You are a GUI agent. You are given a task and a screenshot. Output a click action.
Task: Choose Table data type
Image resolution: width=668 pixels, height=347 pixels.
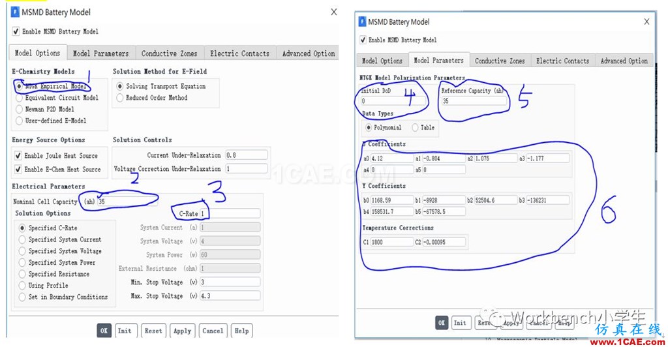tap(415, 128)
